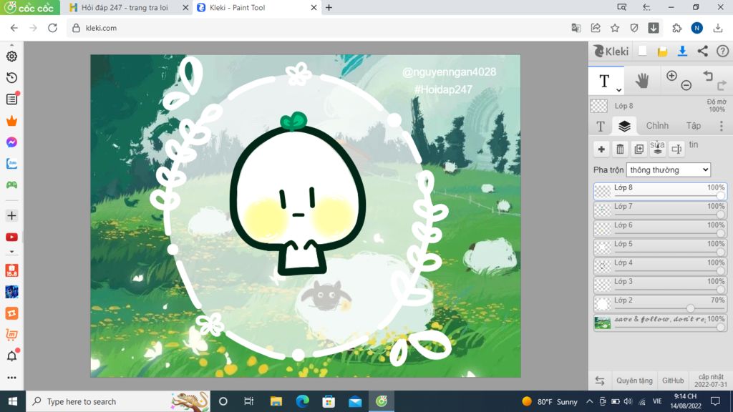The height and width of the screenshot is (412, 733).
Task: Add a new layer with plus button
Action: (601, 149)
